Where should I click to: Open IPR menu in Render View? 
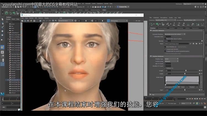36,18
